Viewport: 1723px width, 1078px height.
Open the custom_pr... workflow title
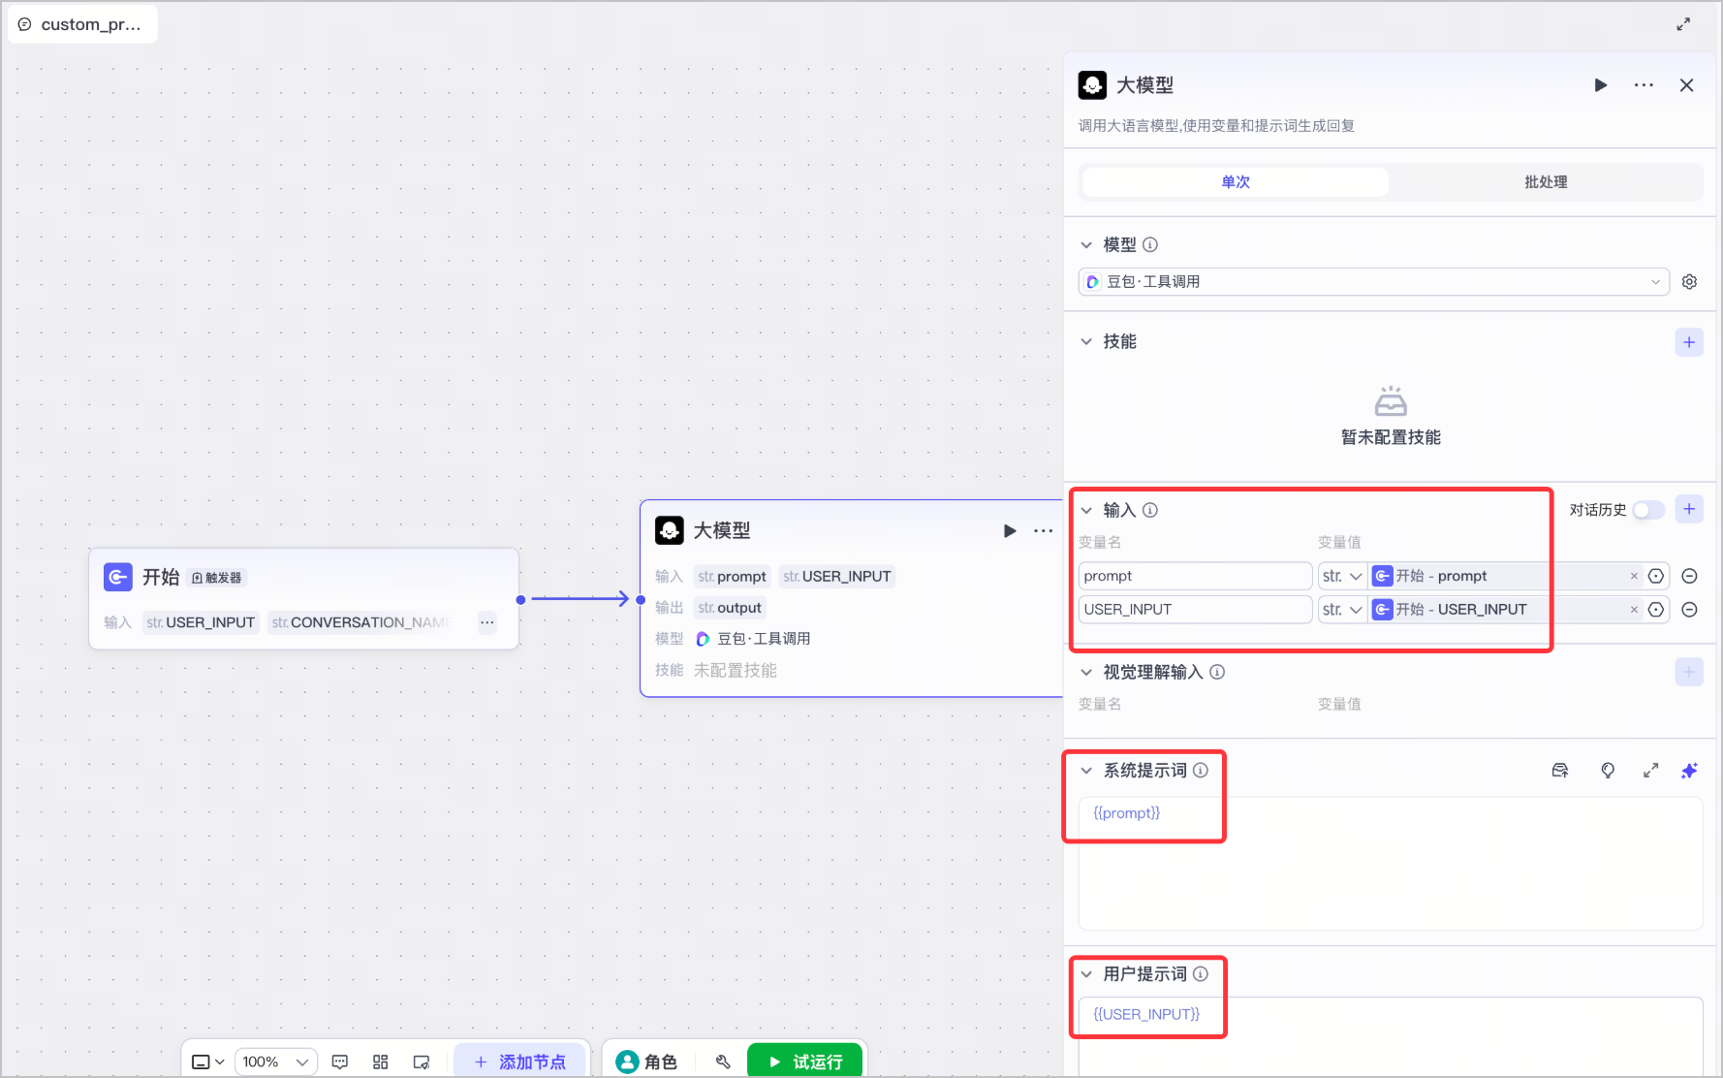[82, 24]
